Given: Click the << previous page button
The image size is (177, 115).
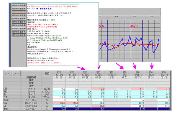Looking at the screenshot, I should 7,74.
